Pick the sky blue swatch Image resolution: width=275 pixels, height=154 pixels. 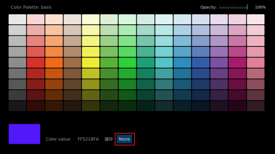click(182, 62)
